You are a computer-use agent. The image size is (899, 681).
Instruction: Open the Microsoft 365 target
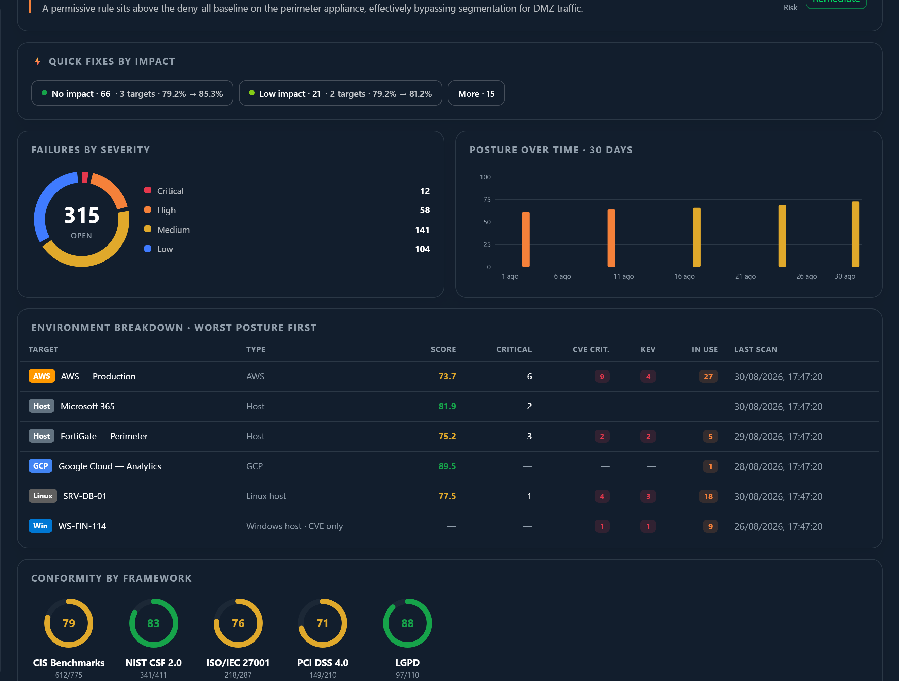click(x=87, y=406)
